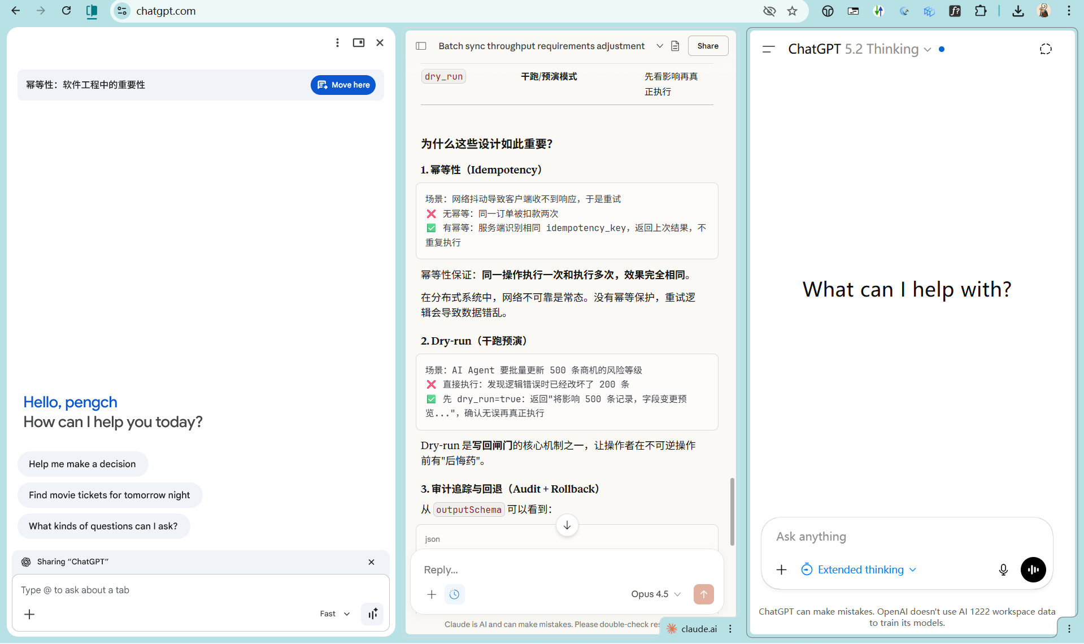Start a temporary chat in ChatGPT
Image resolution: width=1084 pixels, height=644 pixels.
(1045, 49)
